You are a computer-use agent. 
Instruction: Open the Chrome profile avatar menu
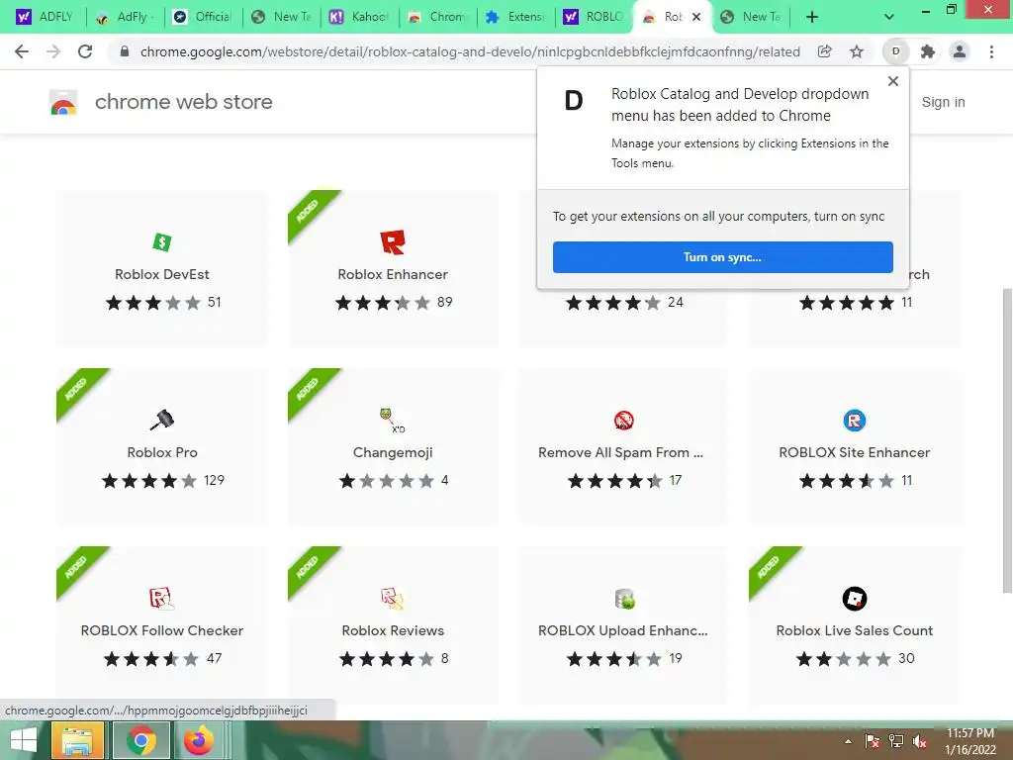point(960,51)
